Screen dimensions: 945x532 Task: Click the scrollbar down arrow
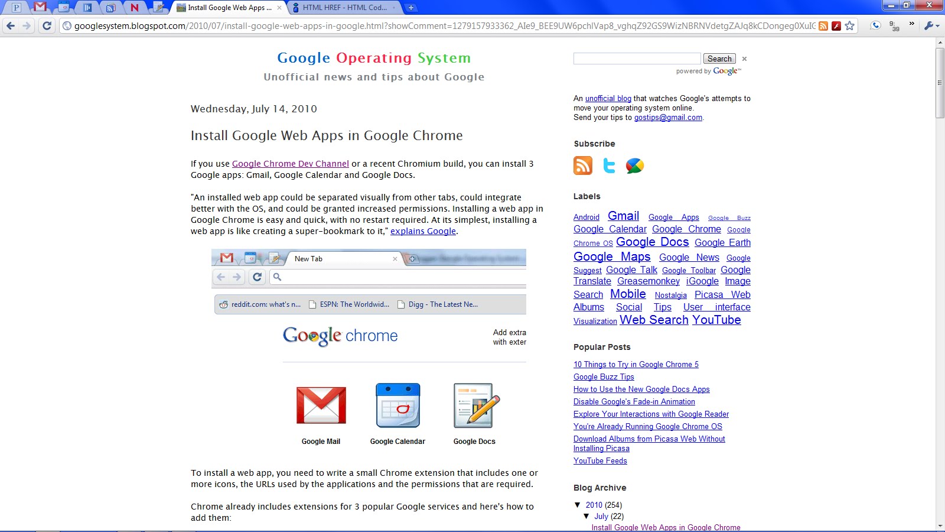pos(940,525)
